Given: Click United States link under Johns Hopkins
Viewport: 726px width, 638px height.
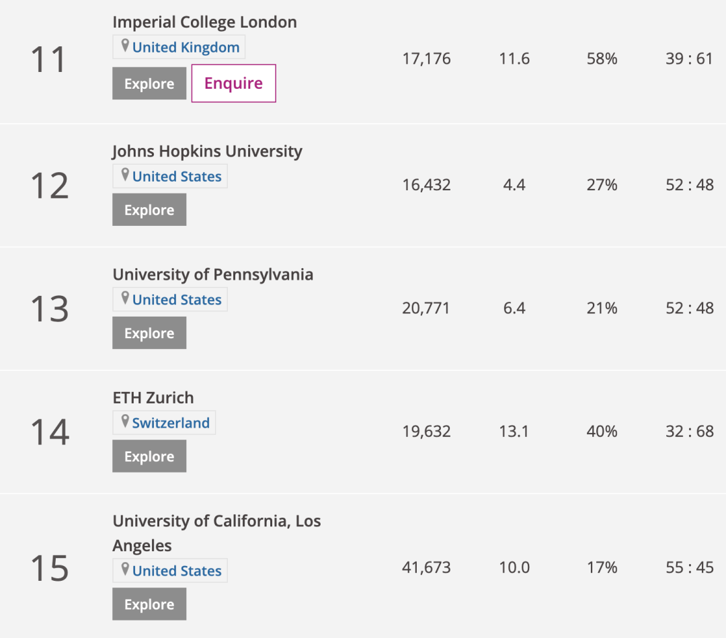Looking at the screenshot, I should pyautogui.click(x=177, y=176).
